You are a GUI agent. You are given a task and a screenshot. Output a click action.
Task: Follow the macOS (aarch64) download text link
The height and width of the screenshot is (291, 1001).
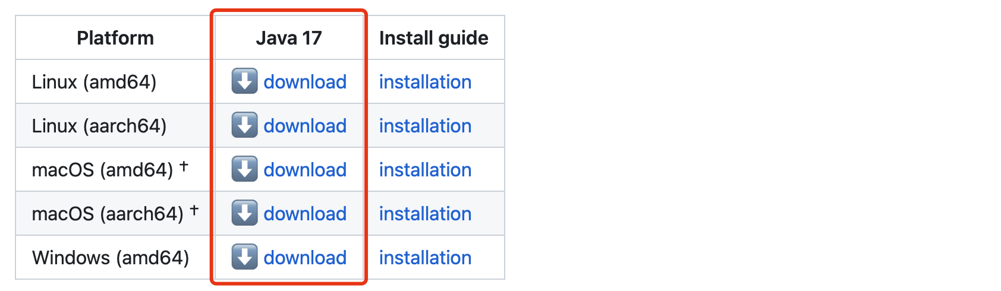(x=305, y=214)
